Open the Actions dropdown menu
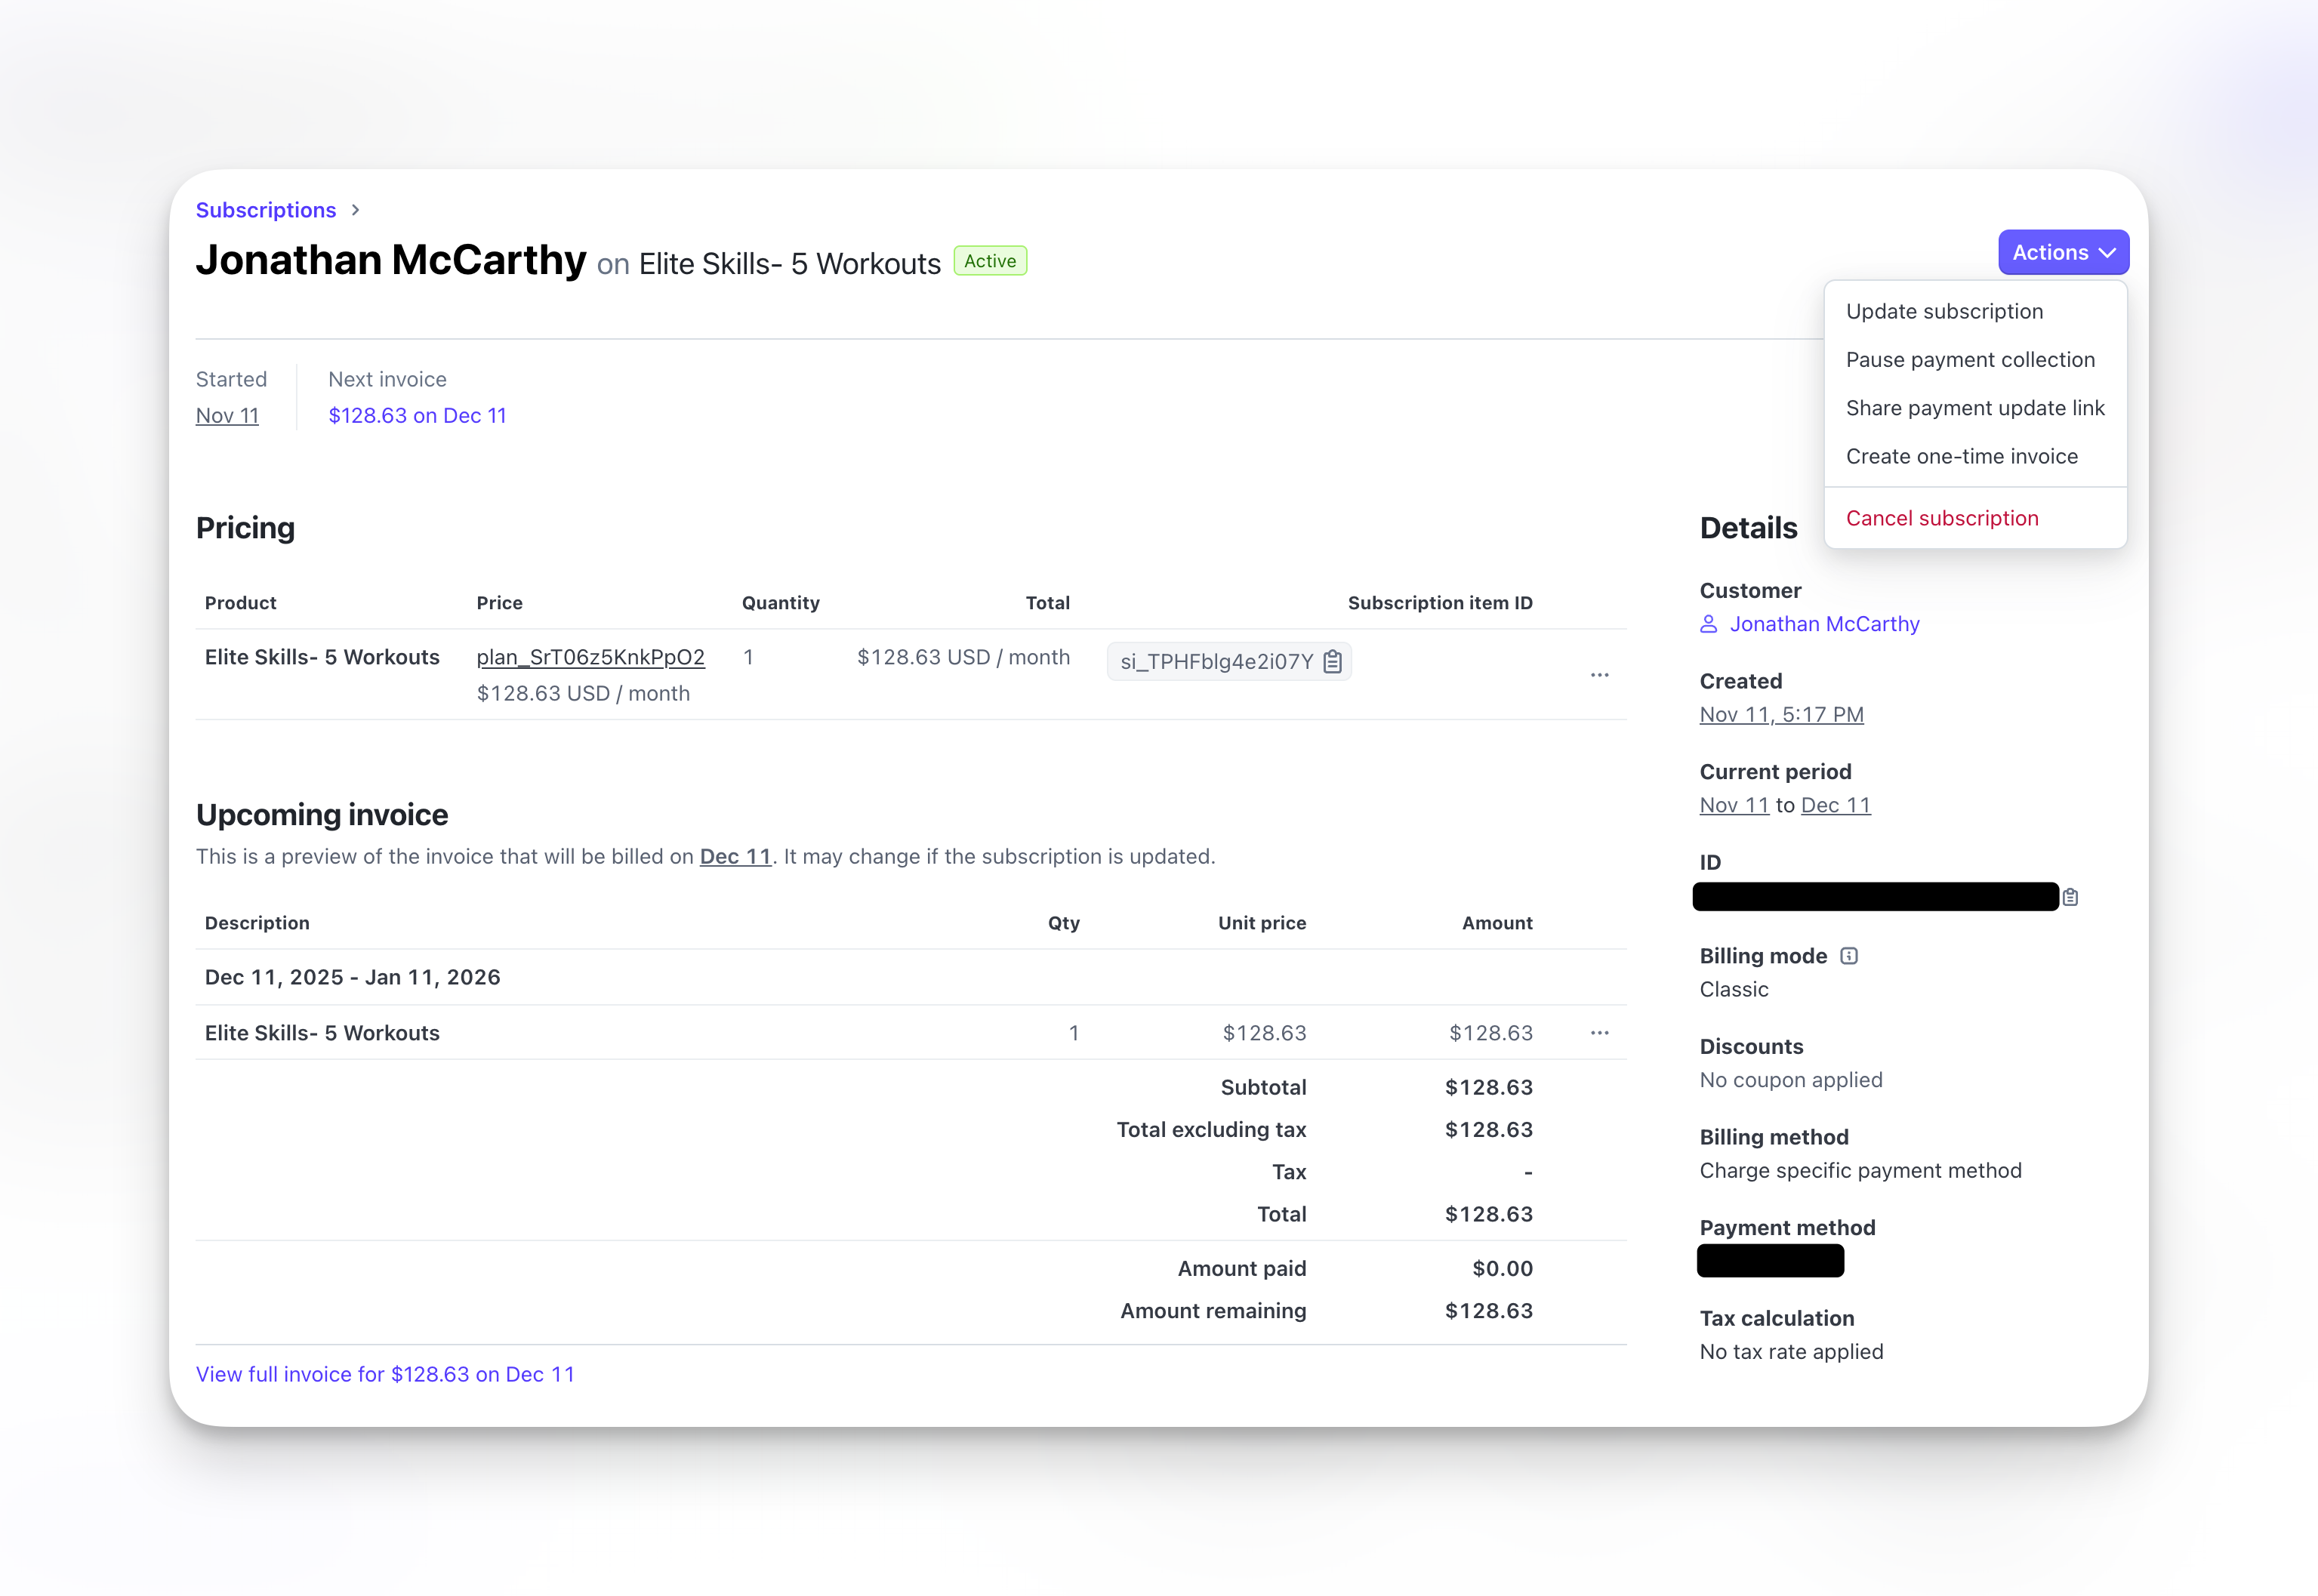 click(2063, 252)
